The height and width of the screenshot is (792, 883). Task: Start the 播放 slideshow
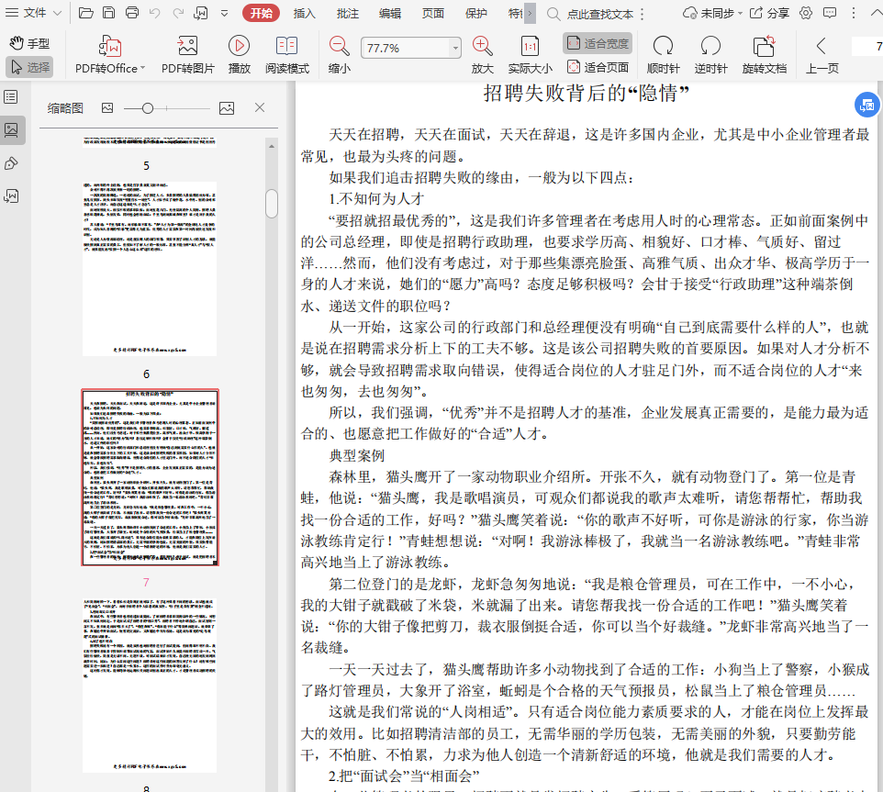pos(240,54)
